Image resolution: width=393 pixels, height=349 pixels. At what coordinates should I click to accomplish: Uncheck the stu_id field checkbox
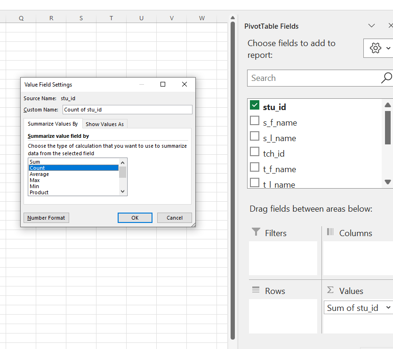255,105
